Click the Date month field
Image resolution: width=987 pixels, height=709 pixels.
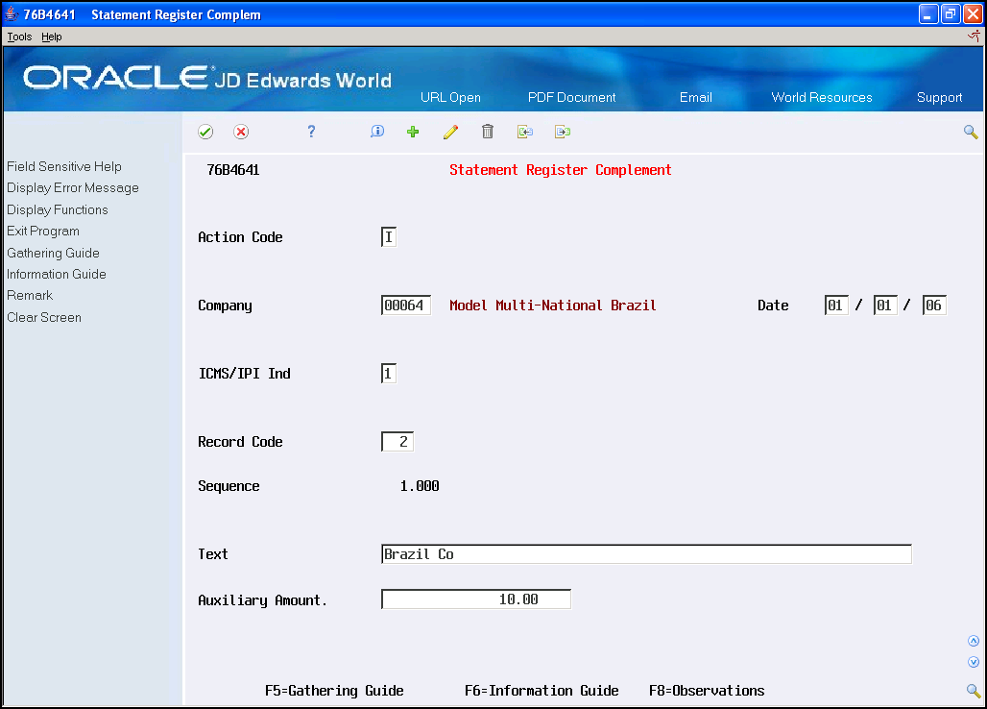point(836,306)
